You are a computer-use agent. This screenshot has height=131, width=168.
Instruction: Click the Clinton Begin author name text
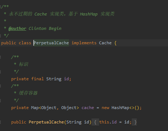pyautogui.click(x=45, y=28)
